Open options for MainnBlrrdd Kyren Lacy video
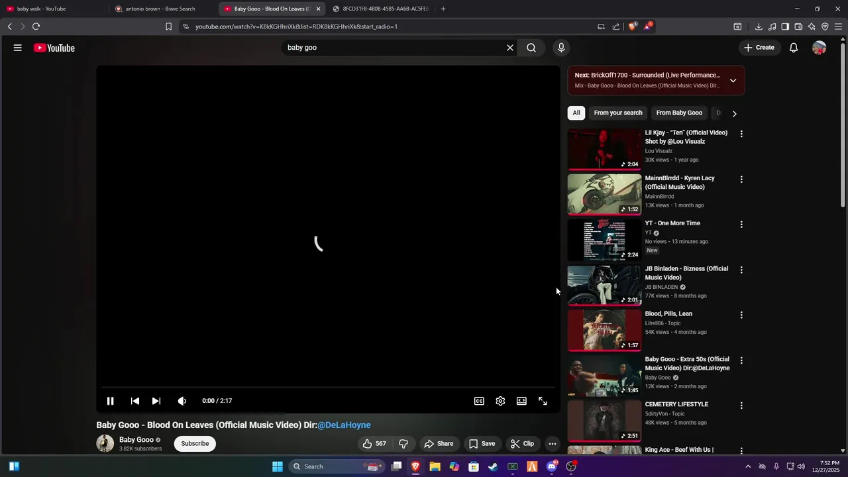 (x=741, y=180)
